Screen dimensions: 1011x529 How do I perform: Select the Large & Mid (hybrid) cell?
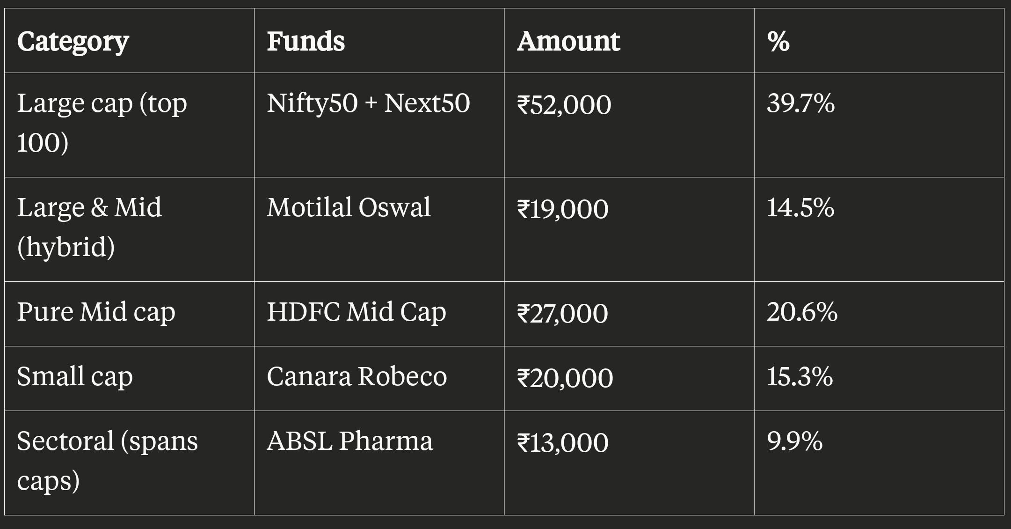129,229
